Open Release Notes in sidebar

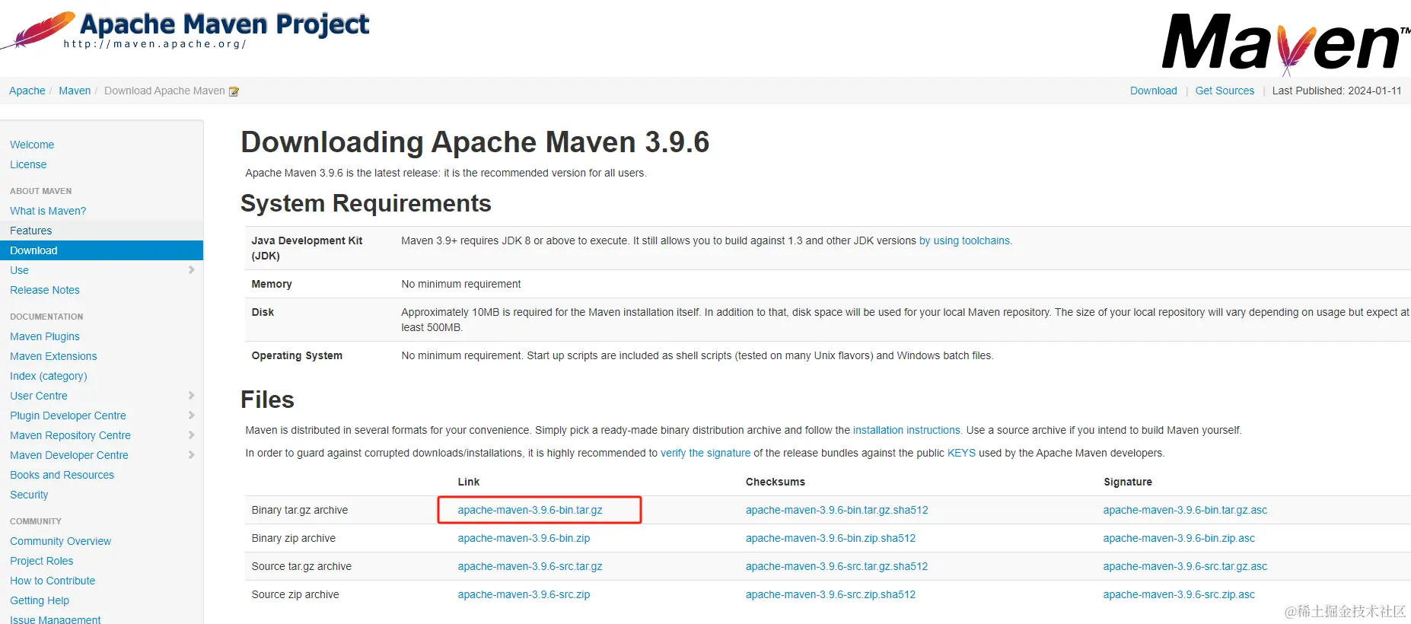pos(45,290)
